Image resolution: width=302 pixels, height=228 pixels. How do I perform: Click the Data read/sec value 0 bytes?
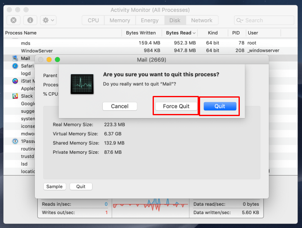pos(251,204)
